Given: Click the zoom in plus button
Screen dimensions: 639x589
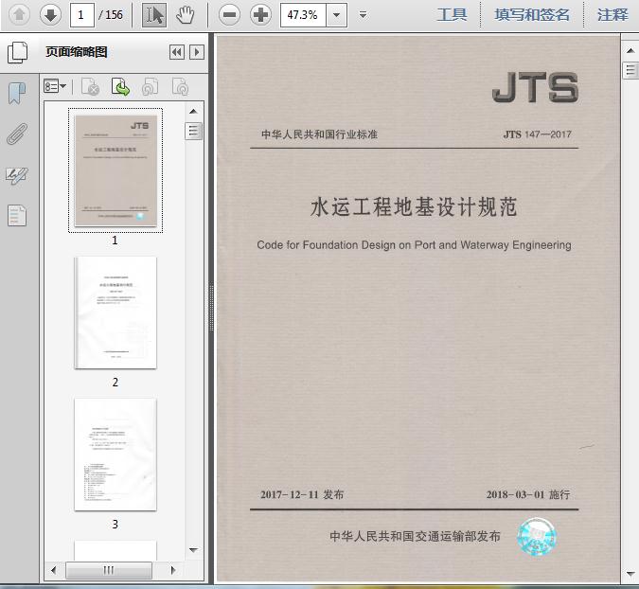Looking at the screenshot, I should tap(260, 14).
